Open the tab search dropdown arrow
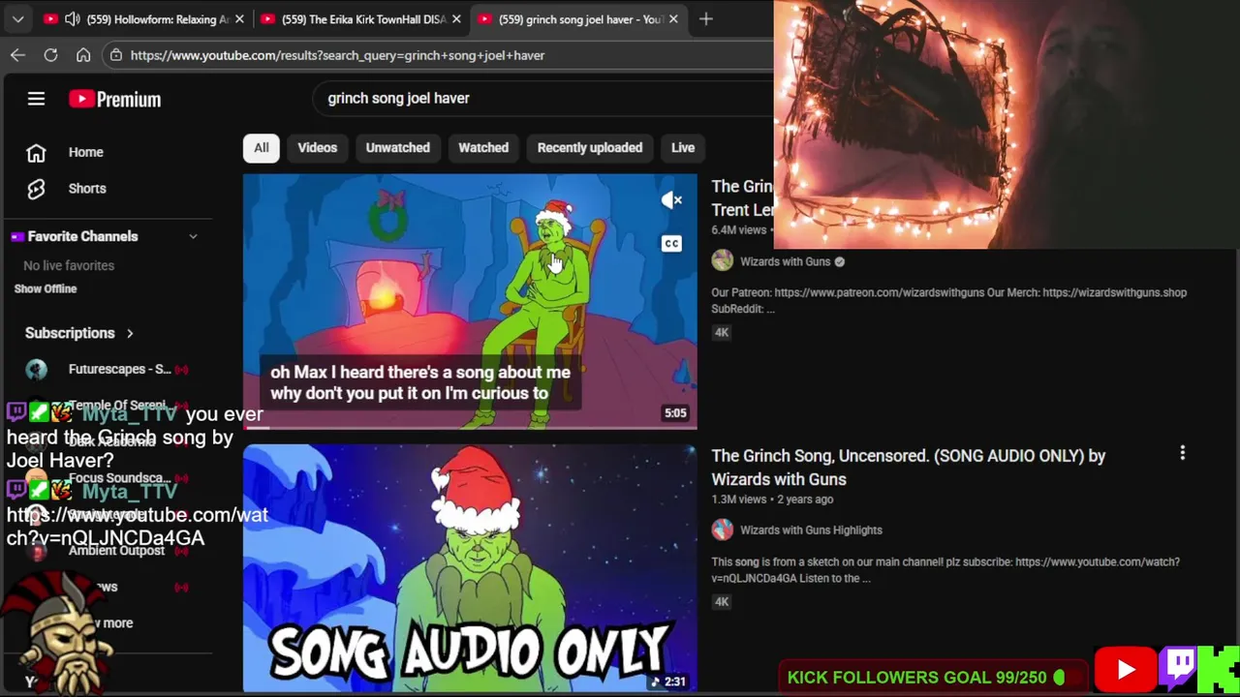Image resolution: width=1240 pixels, height=697 pixels. pos(17,18)
